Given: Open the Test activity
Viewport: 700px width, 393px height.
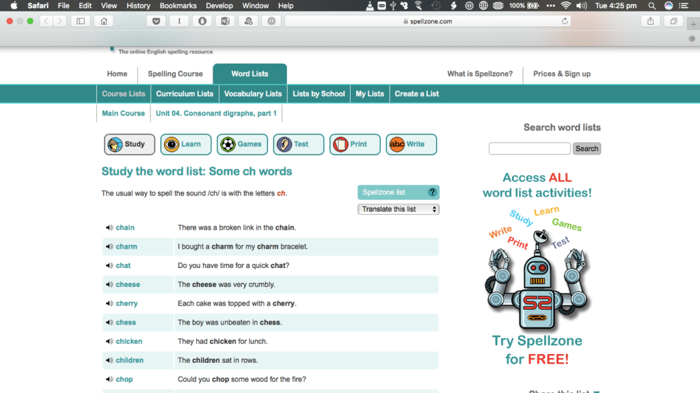Looking at the screenshot, I should click(299, 144).
